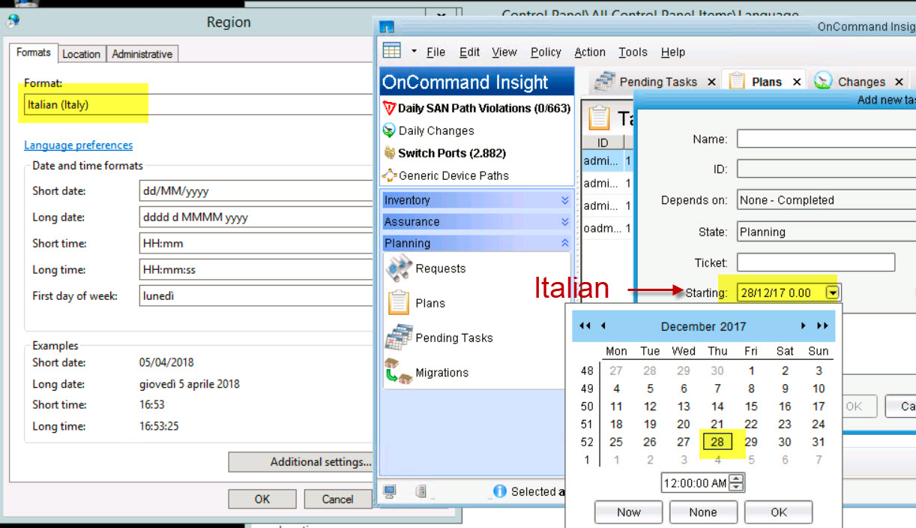
Task: Close the Pending Tasks tab
Action: 711,82
